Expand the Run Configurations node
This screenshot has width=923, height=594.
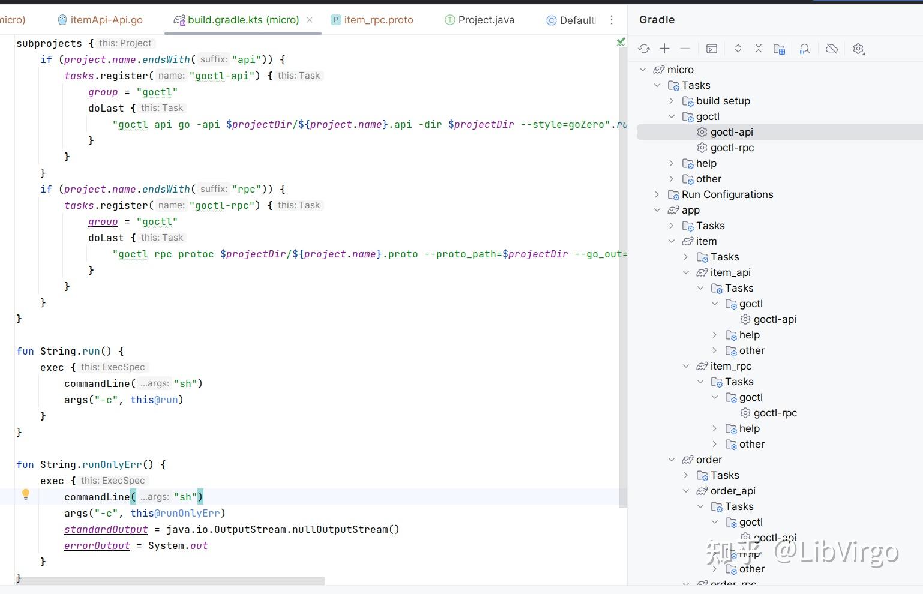(x=657, y=194)
